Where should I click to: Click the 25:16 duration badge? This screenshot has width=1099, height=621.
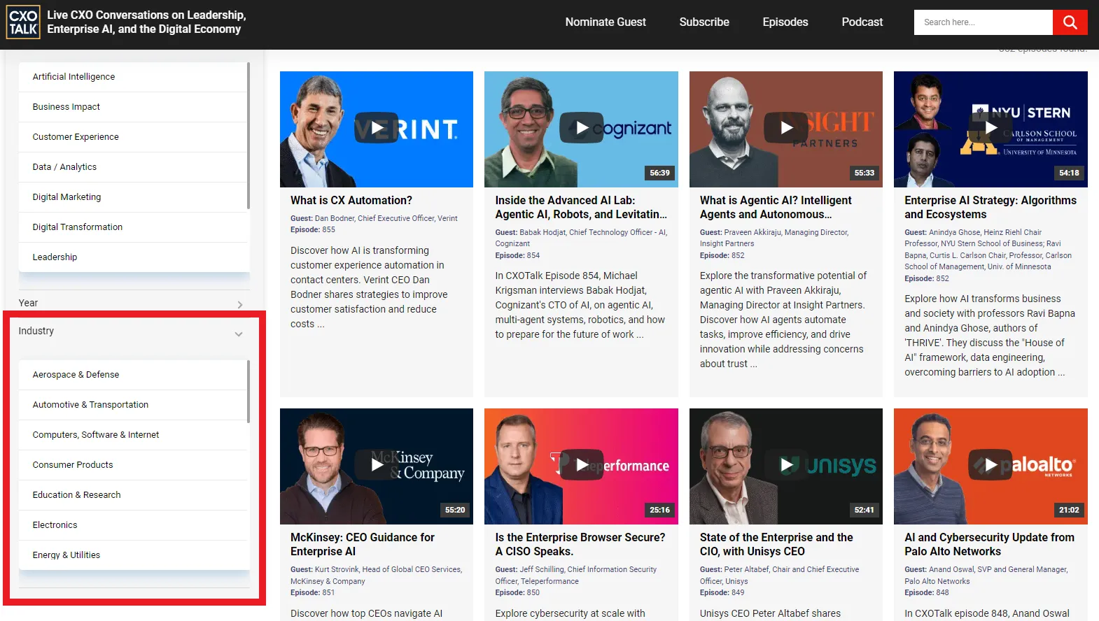point(659,510)
